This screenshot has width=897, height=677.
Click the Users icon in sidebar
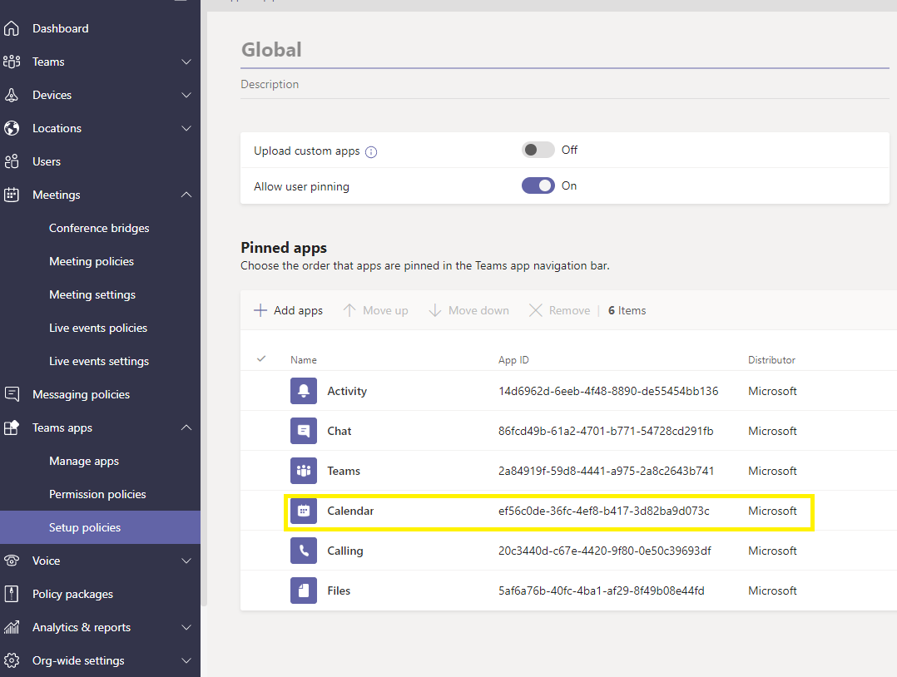coord(12,161)
